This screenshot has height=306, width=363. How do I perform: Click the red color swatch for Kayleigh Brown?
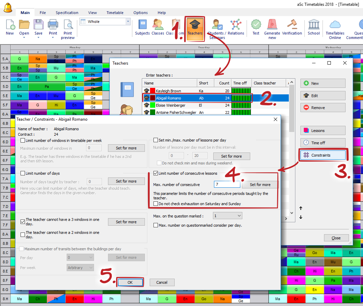pos(152,91)
